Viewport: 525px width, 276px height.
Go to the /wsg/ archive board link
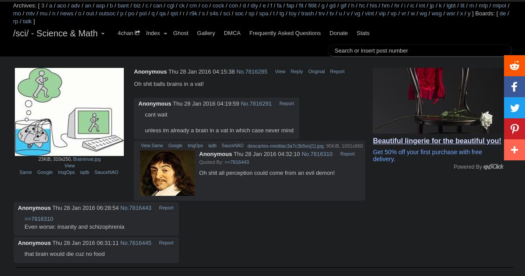coord(437,14)
